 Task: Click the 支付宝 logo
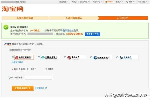(x=8, y=44)
